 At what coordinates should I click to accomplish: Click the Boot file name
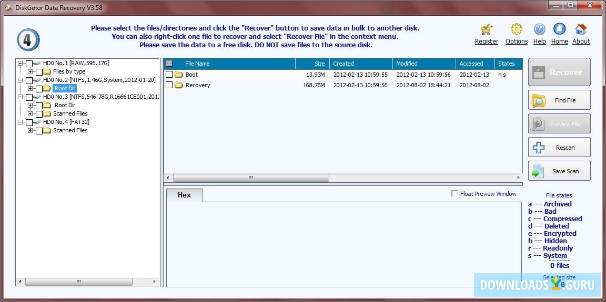pyautogui.click(x=191, y=75)
